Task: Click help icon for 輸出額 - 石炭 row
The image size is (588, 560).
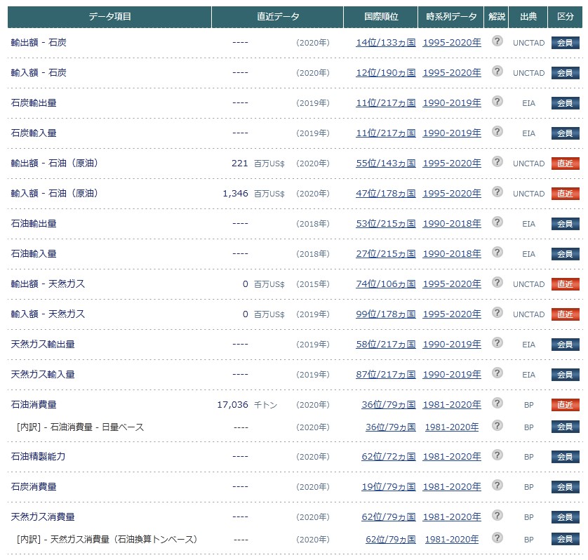Action: pos(497,41)
